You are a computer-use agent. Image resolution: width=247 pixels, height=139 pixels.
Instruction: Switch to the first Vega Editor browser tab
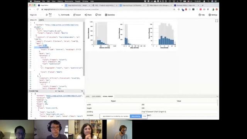pyautogui.click(x=50, y=5)
